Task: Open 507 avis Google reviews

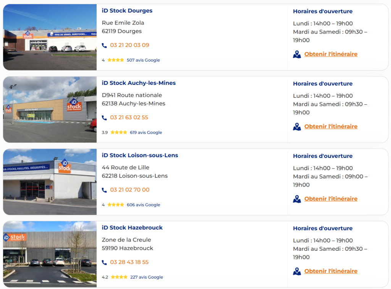Action: (144, 60)
